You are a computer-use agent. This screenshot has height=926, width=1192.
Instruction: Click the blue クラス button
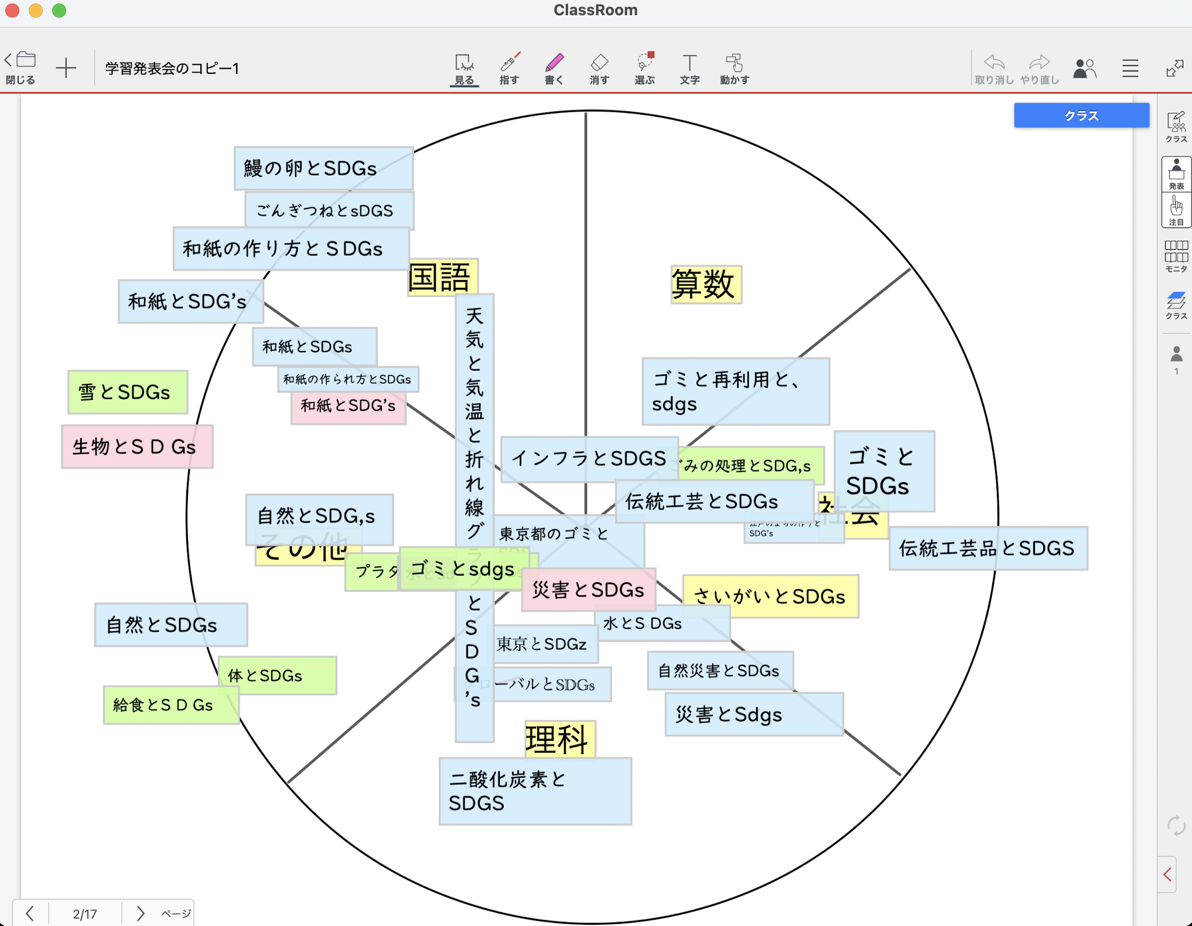(x=1081, y=115)
